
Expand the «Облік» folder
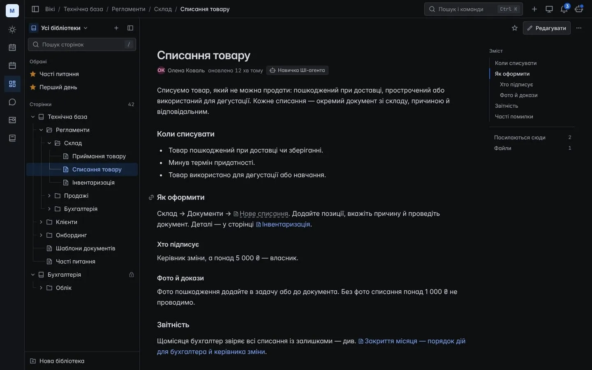click(41, 288)
